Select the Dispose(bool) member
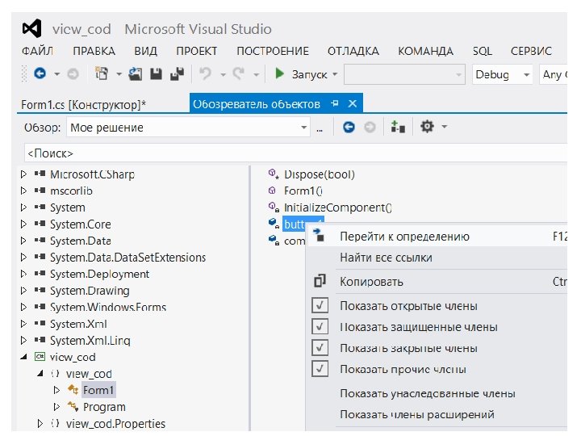Viewport: 581px width, 436px height. point(319,174)
